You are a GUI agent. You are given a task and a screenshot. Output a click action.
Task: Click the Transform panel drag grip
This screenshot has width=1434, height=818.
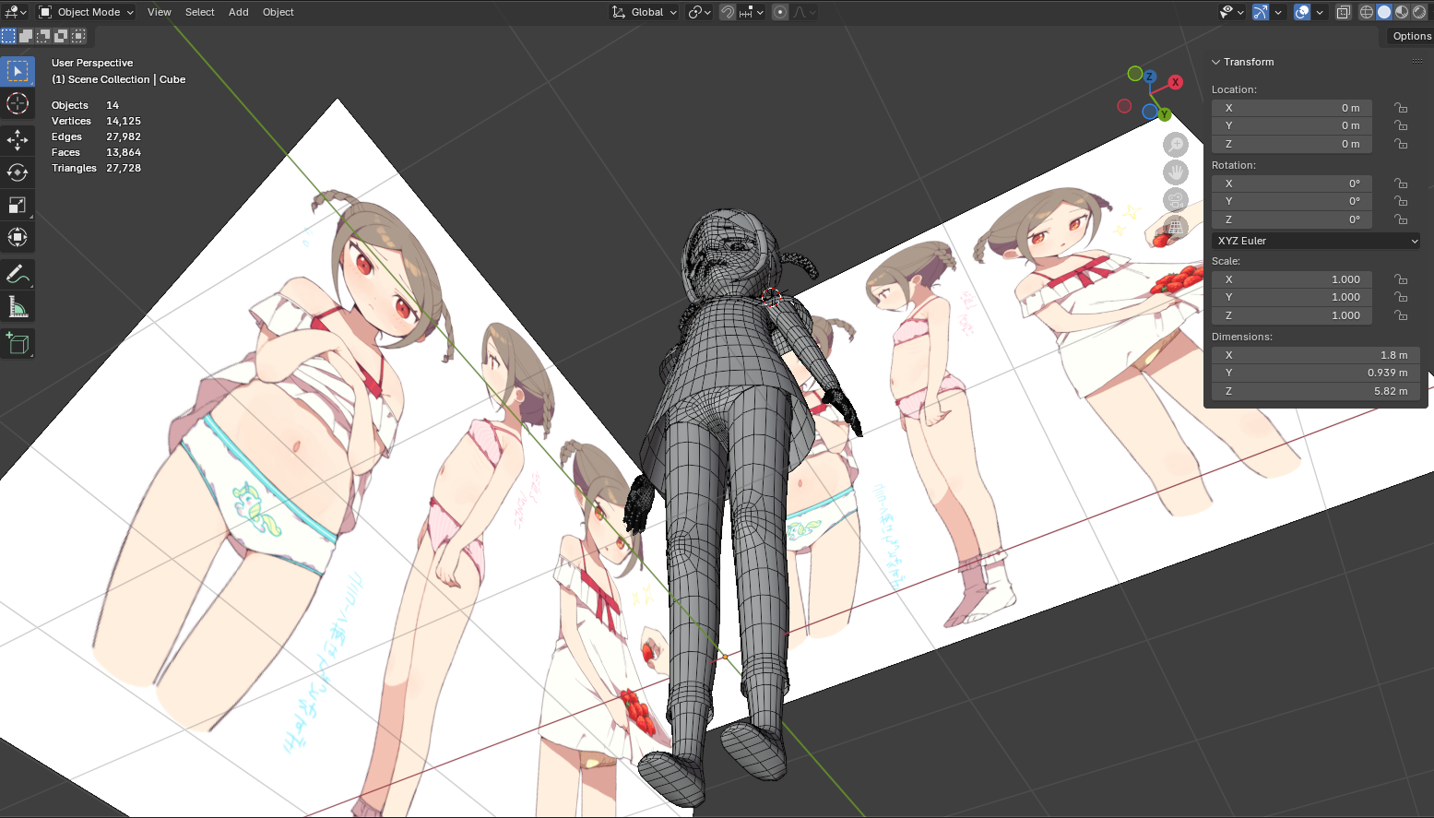tap(1416, 62)
